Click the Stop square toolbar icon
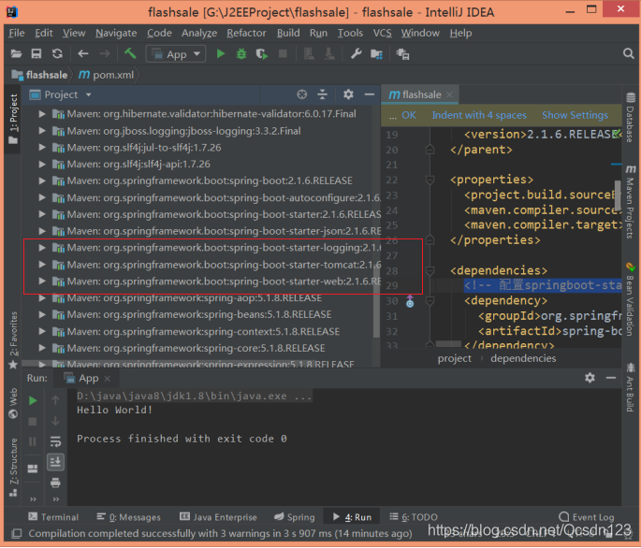 click(283, 54)
